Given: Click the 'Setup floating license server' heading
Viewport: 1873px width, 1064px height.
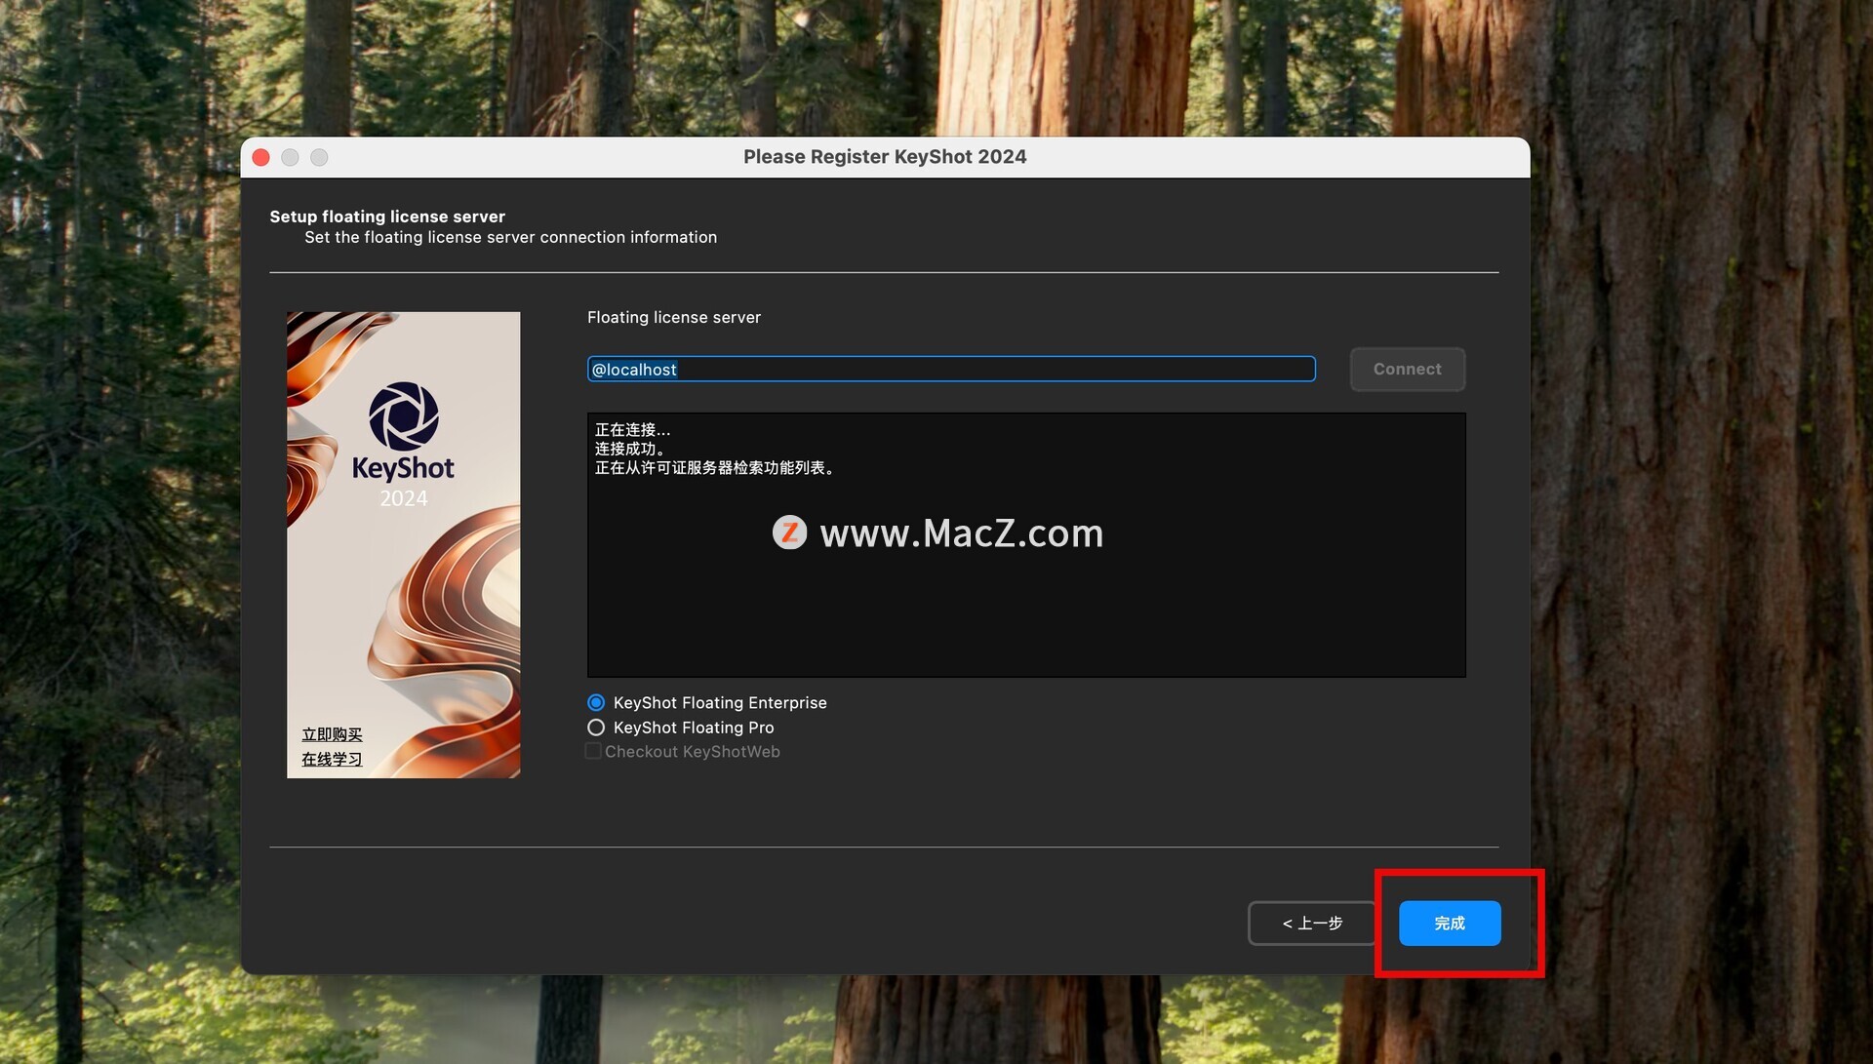Looking at the screenshot, I should point(387,217).
